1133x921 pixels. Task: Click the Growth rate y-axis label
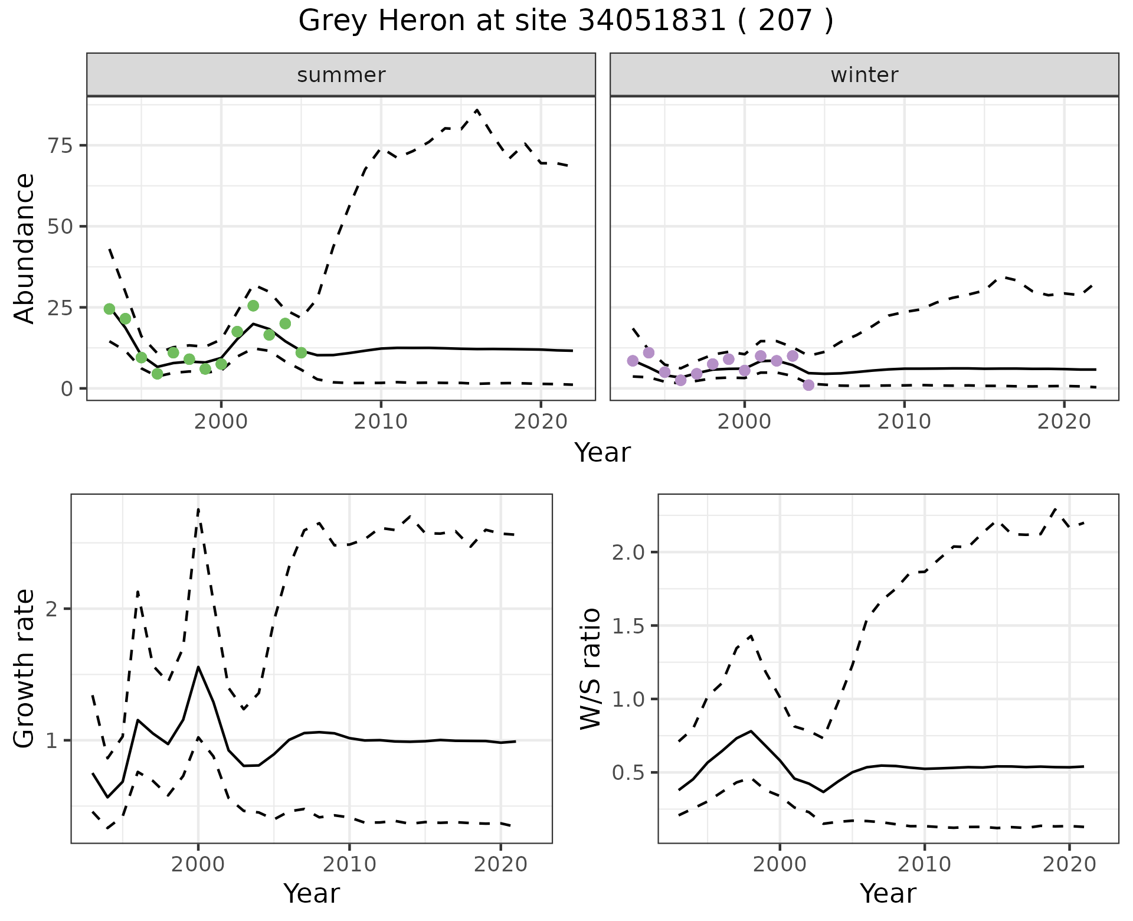click(24, 669)
